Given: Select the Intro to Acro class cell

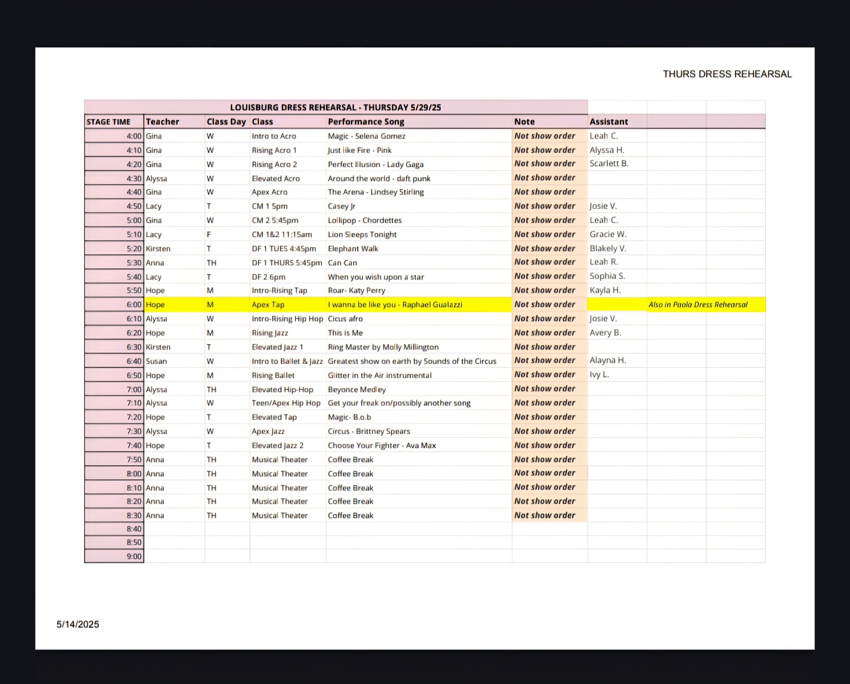Looking at the screenshot, I should pos(288,136).
